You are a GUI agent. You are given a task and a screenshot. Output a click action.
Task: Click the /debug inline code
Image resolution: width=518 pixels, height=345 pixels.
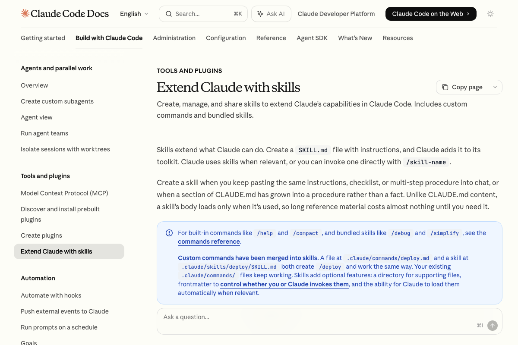[x=401, y=233]
